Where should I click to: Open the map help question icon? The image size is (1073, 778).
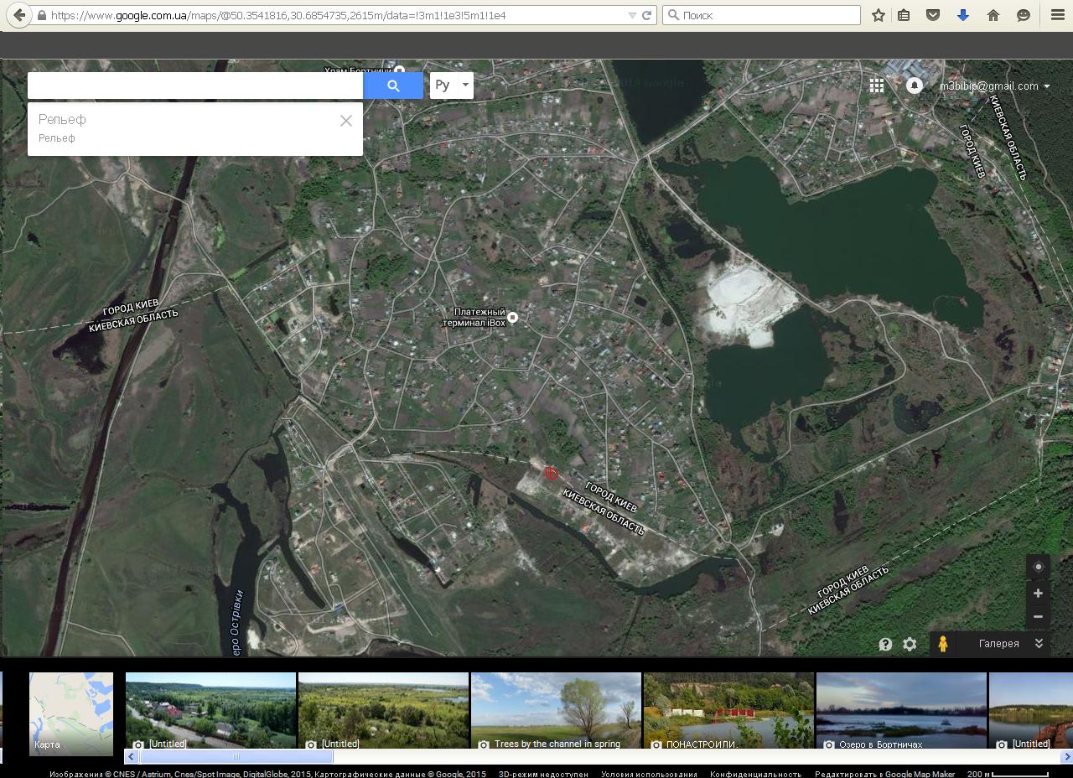(x=885, y=644)
